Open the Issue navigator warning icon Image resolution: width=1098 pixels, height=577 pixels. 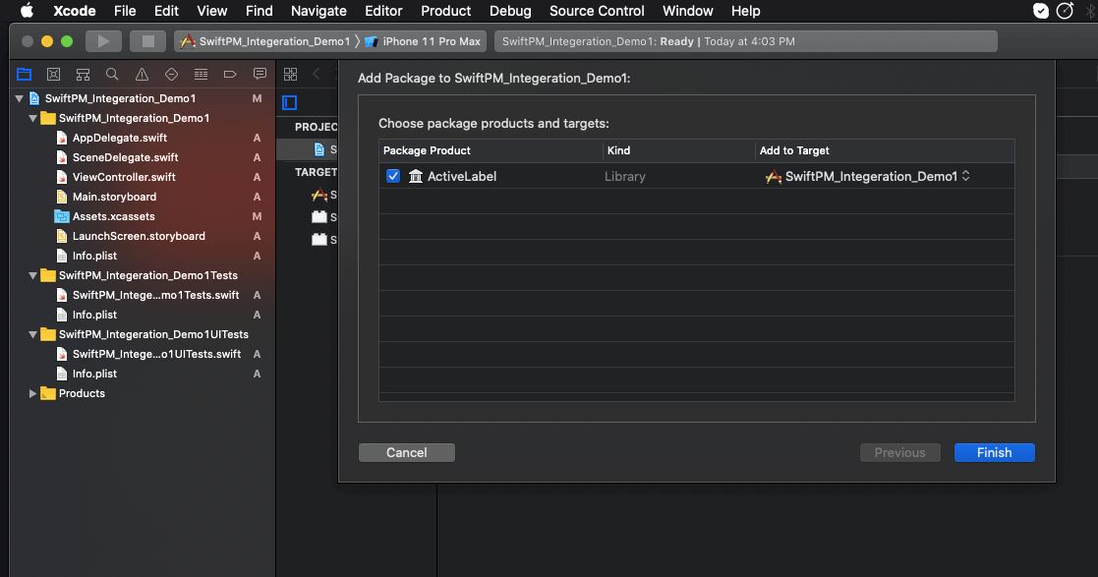(142, 75)
